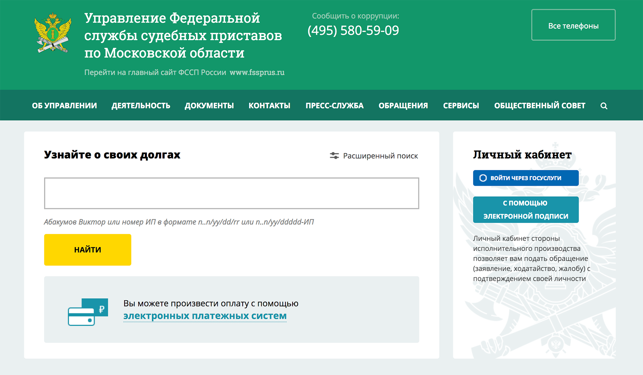The height and width of the screenshot is (375, 643).
Task: Open электронных платежных систем link
Action: 205,316
